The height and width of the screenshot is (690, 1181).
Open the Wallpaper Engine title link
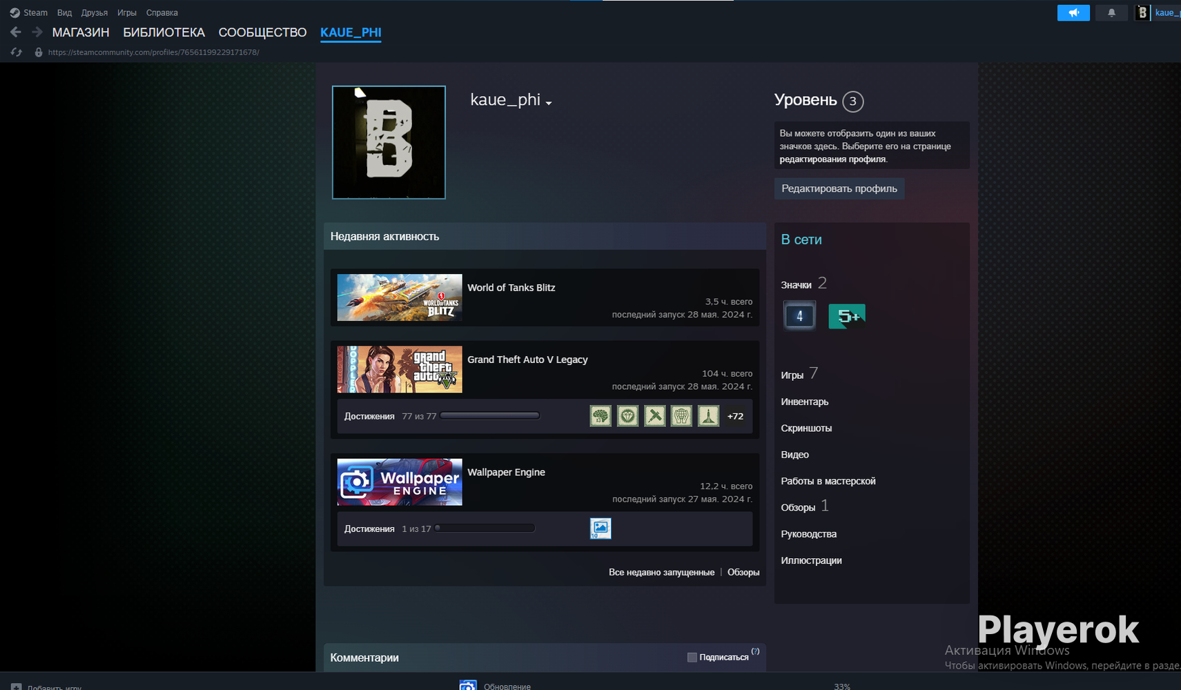tap(506, 472)
